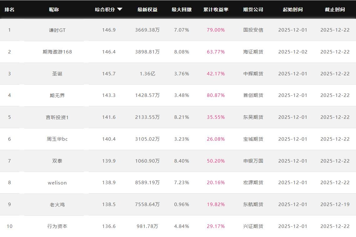
Task: Click the 起始时间 column header
Action: (293, 9)
